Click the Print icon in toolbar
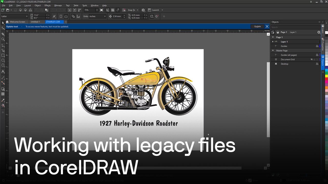 click(x=30, y=10)
